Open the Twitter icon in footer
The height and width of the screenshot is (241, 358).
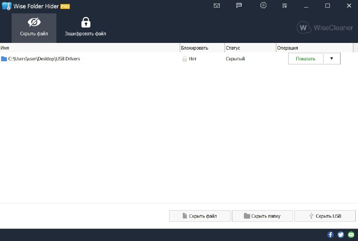click(x=341, y=235)
